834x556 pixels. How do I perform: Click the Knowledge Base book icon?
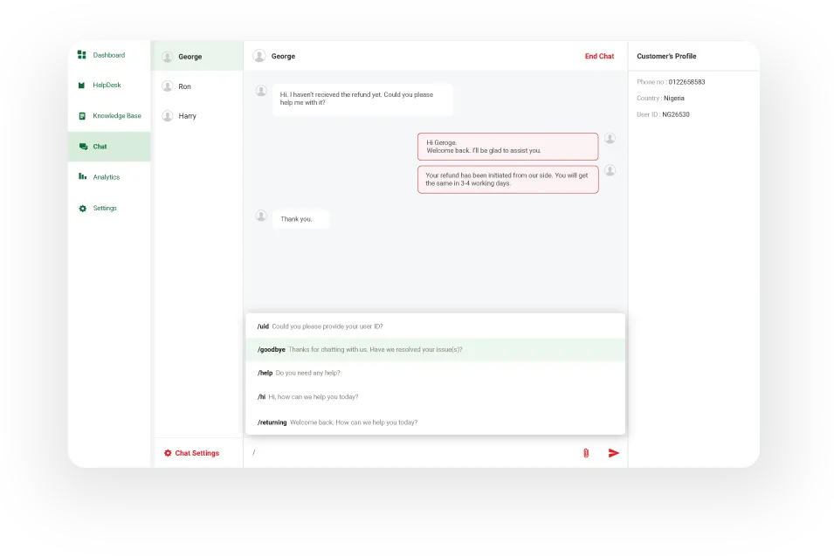(83, 115)
